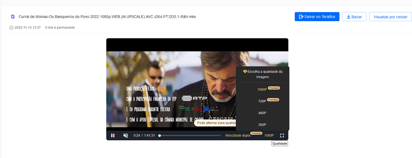Click the progress bar playhead dot

point(160,136)
